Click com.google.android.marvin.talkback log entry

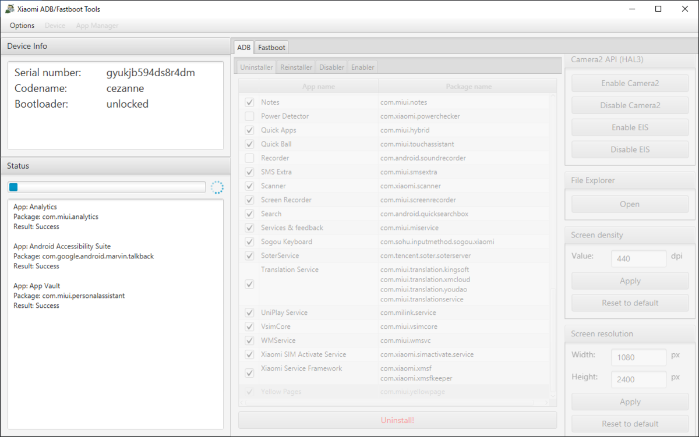[98, 256]
